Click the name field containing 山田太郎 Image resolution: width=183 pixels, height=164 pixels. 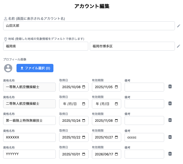click(x=89, y=26)
